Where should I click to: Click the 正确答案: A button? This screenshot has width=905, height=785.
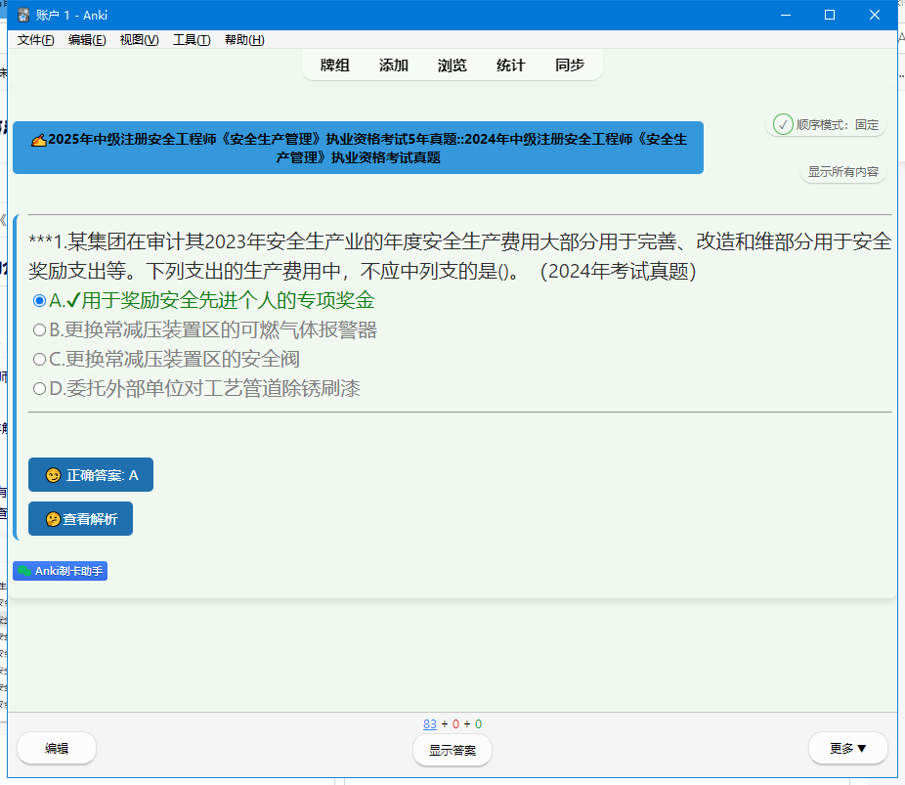tap(91, 475)
